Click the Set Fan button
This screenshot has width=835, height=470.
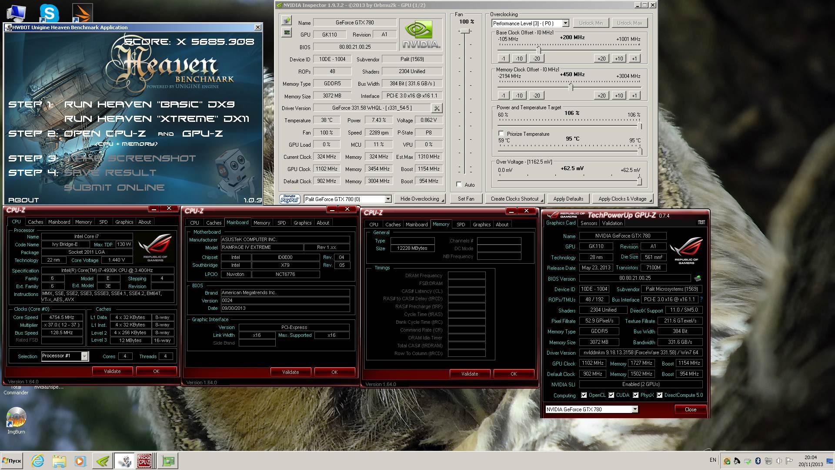pyautogui.click(x=466, y=199)
